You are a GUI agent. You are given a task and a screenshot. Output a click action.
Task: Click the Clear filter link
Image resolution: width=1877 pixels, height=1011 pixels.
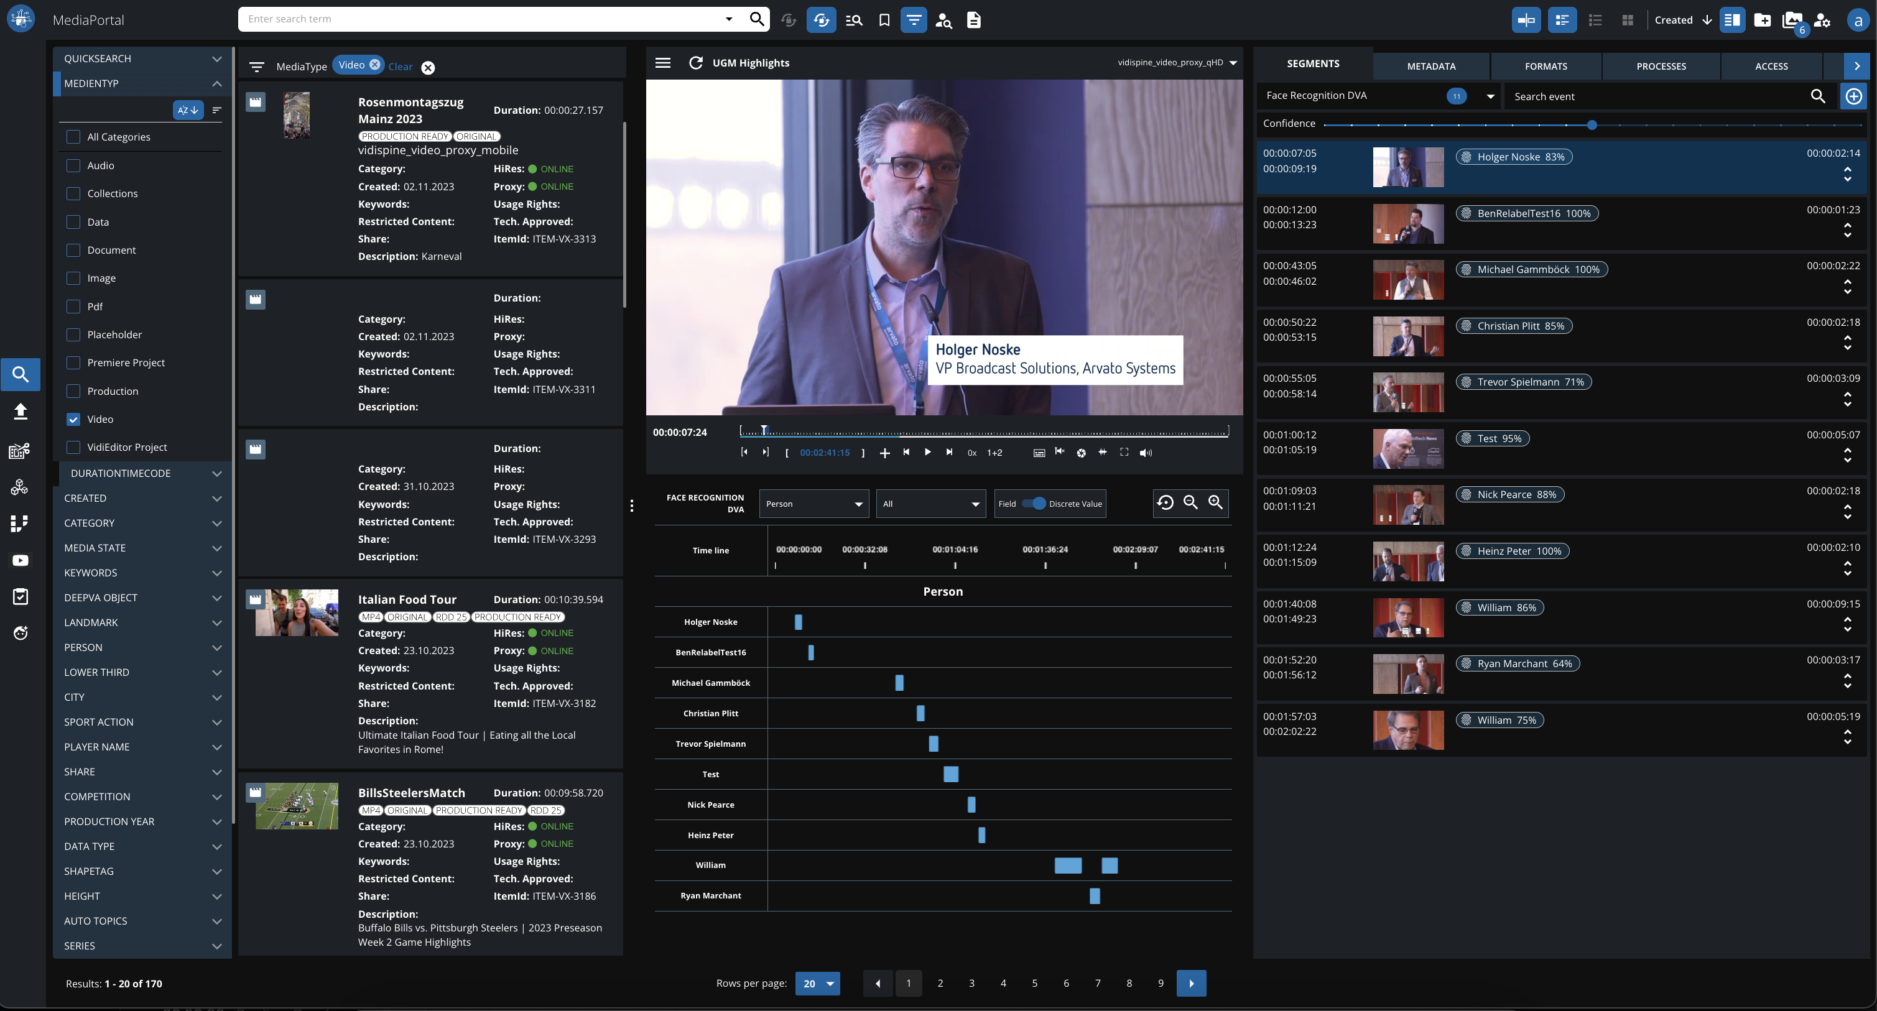tap(400, 67)
